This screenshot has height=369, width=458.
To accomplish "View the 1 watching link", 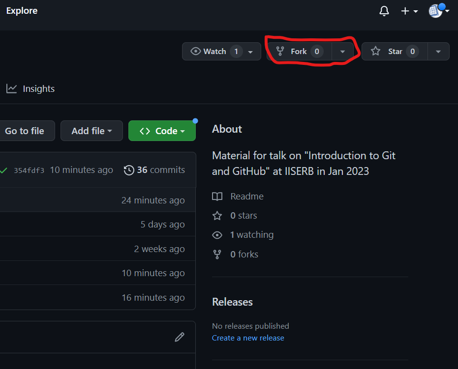I will 252,235.
